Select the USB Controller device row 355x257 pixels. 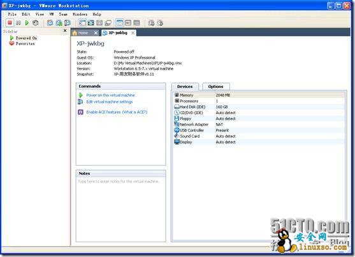259,130
